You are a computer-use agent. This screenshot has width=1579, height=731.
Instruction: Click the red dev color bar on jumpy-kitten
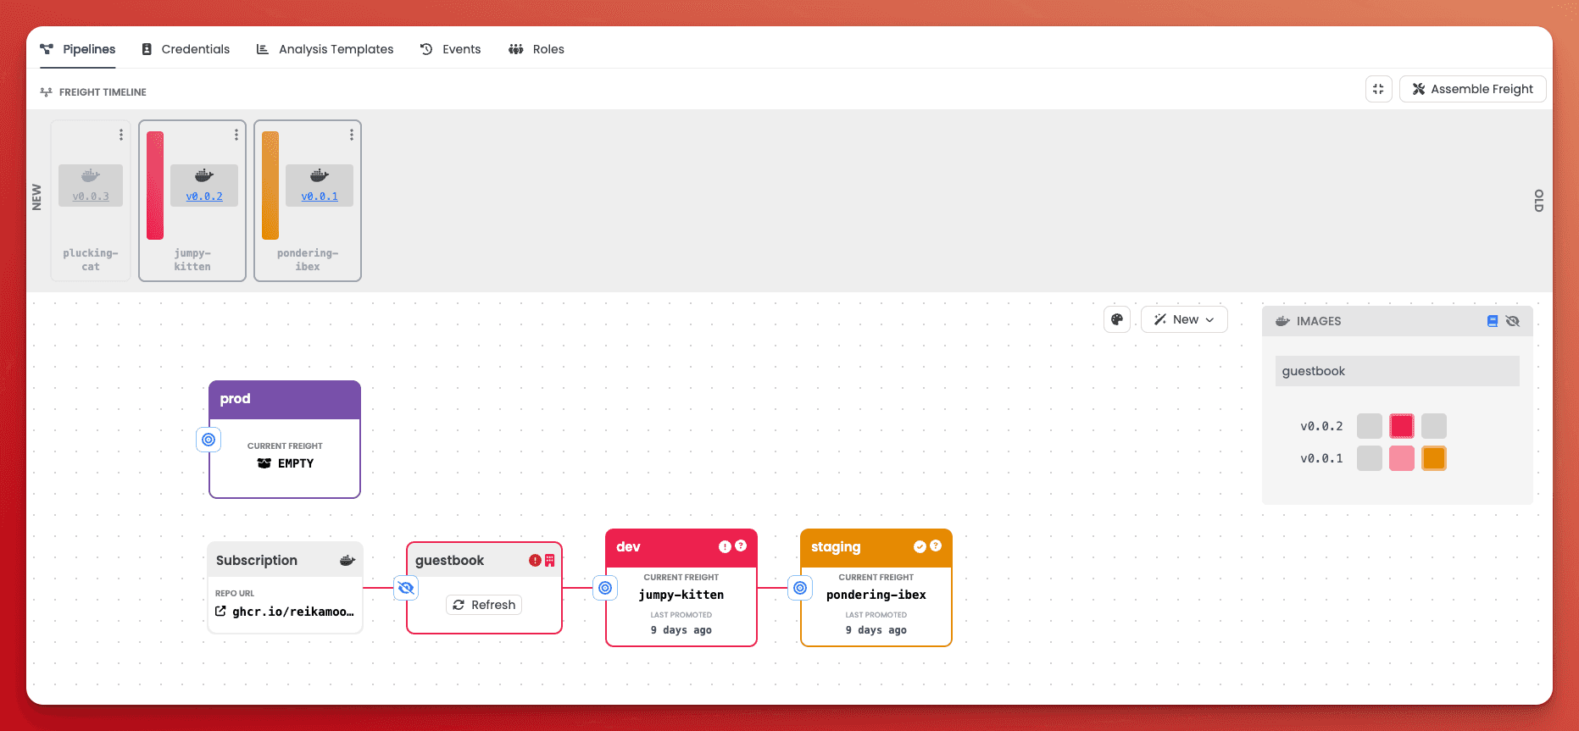point(155,186)
